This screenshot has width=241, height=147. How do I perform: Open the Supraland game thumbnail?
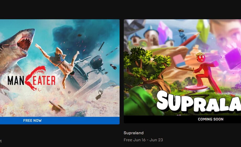[x=182, y=67]
